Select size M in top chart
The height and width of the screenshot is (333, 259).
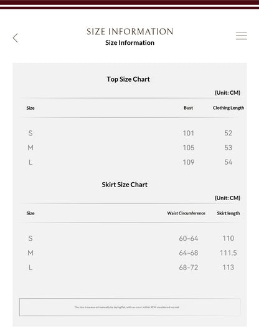click(x=31, y=148)
